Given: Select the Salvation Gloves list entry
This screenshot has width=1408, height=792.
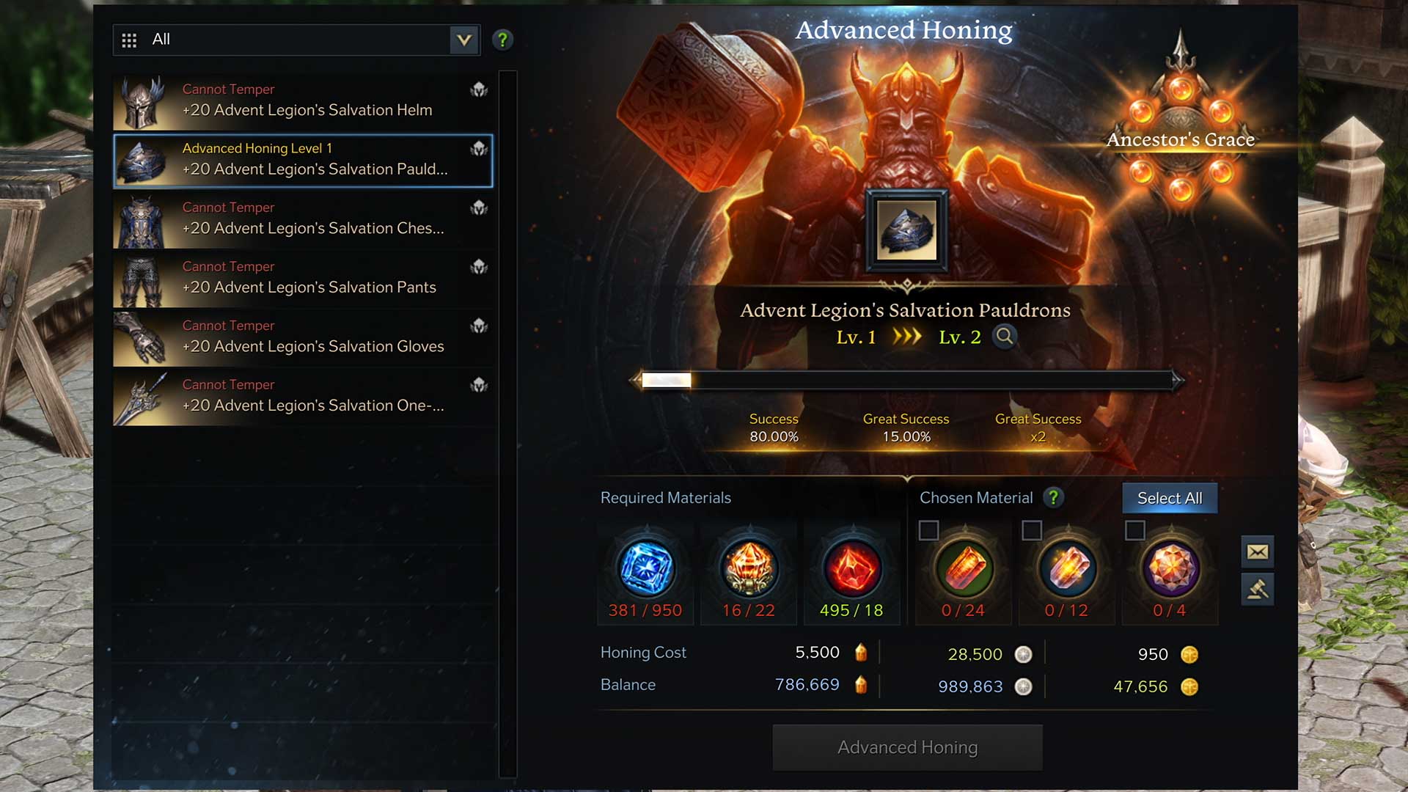Looking at the screenshot, I should tap(303, 338).
